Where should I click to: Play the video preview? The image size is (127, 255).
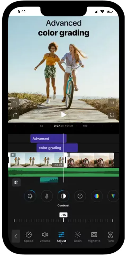[63, 115]
